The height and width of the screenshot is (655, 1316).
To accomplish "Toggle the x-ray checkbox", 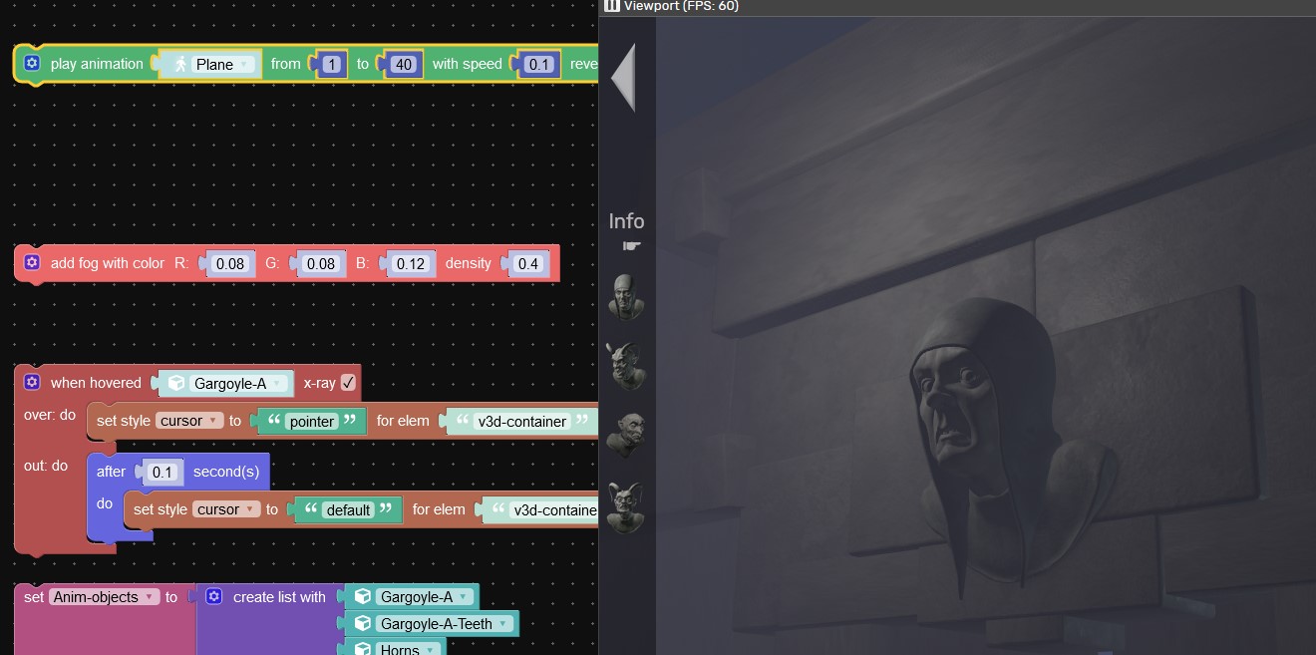I will coord(348,383).
